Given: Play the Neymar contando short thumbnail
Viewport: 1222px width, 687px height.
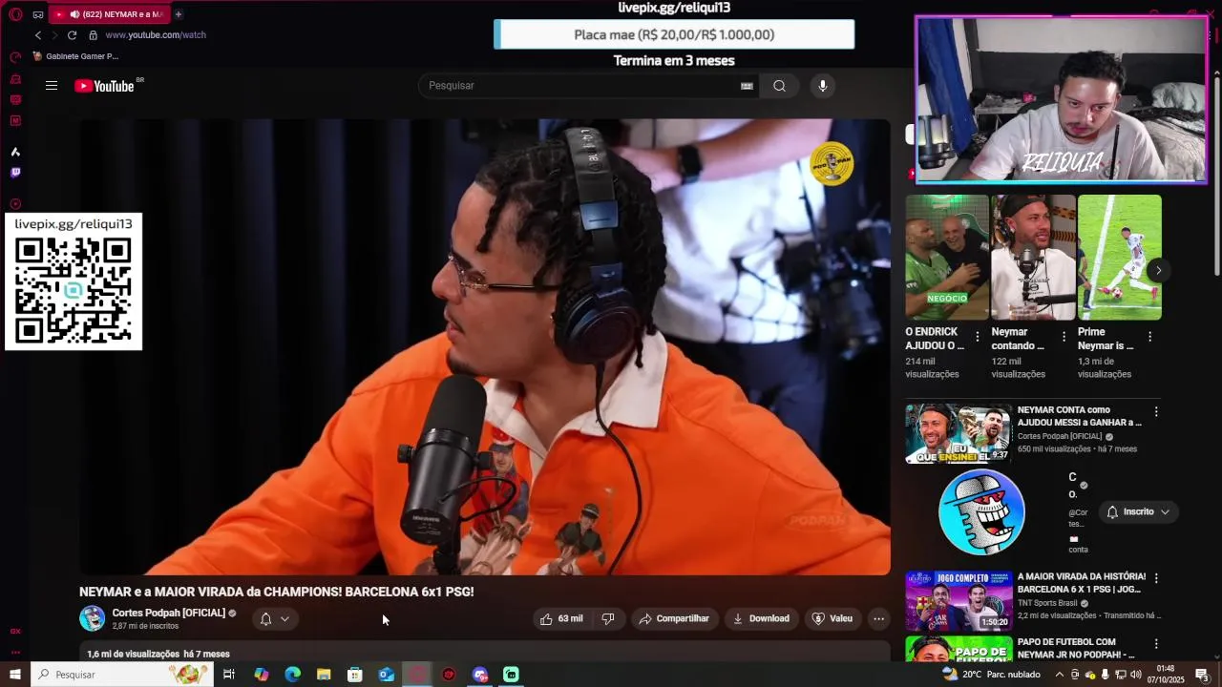Looking at the screenshot, I should click(x=1033, y=258).
